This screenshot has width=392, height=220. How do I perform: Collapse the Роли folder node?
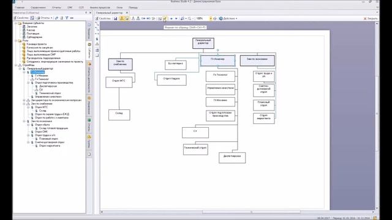[16, 40]
